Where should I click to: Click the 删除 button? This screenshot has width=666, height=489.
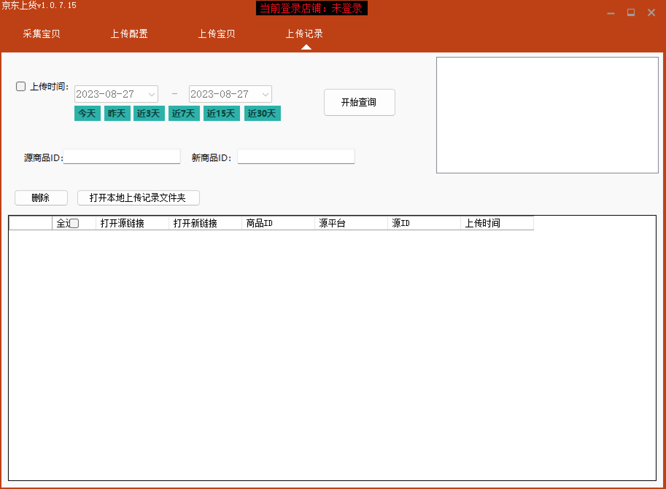pos(41,198)
